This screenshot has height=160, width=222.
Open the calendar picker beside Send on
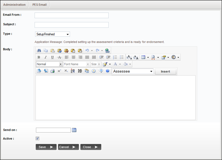[74, 130]
